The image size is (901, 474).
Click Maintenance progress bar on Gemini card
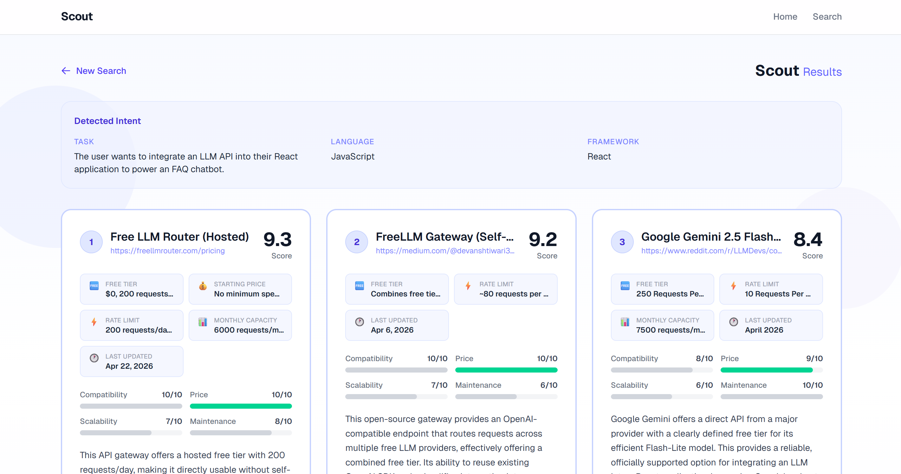coord(771,397)
